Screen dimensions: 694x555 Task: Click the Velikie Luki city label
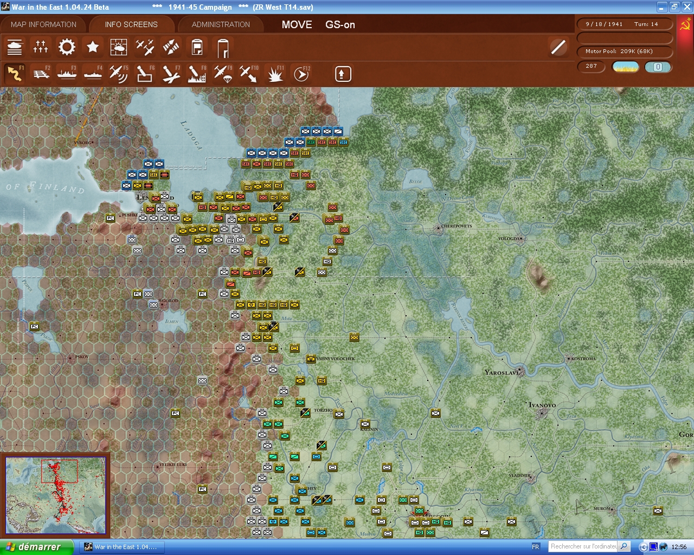pyautogui.click(x=173, y=464)
